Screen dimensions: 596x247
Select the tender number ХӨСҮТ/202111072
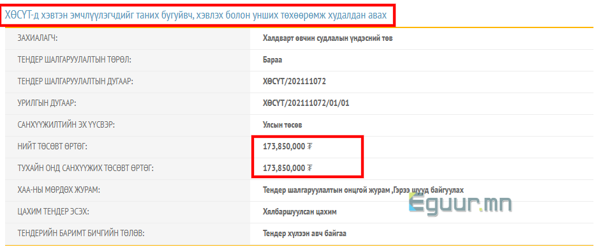(x=295, y=82)
